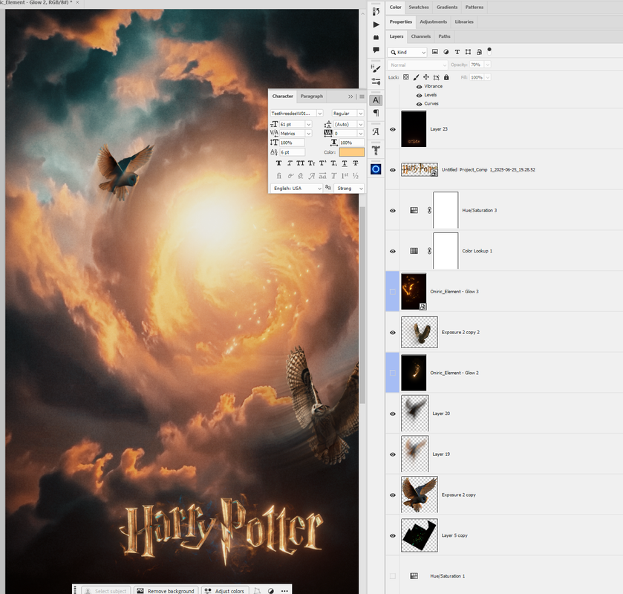Open the font size dropdown

click(308, 124)
